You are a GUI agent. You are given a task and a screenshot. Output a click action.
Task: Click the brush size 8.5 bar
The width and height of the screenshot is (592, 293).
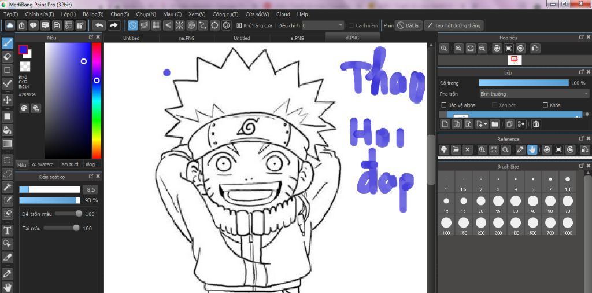click(50, 189)
